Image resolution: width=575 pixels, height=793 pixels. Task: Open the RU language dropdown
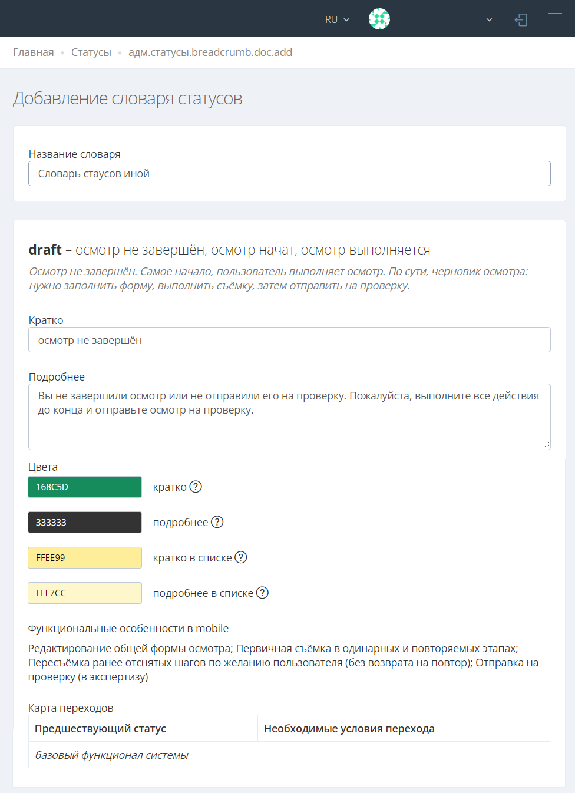(337, 19)
